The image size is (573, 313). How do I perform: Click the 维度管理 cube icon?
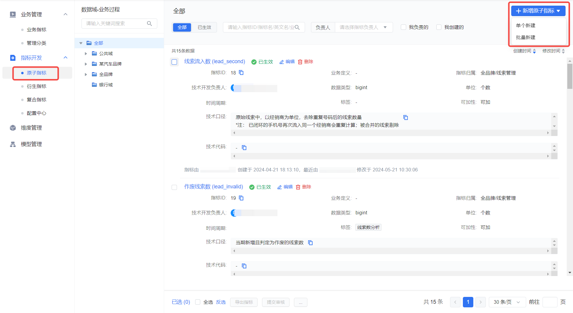coord(13,128)
